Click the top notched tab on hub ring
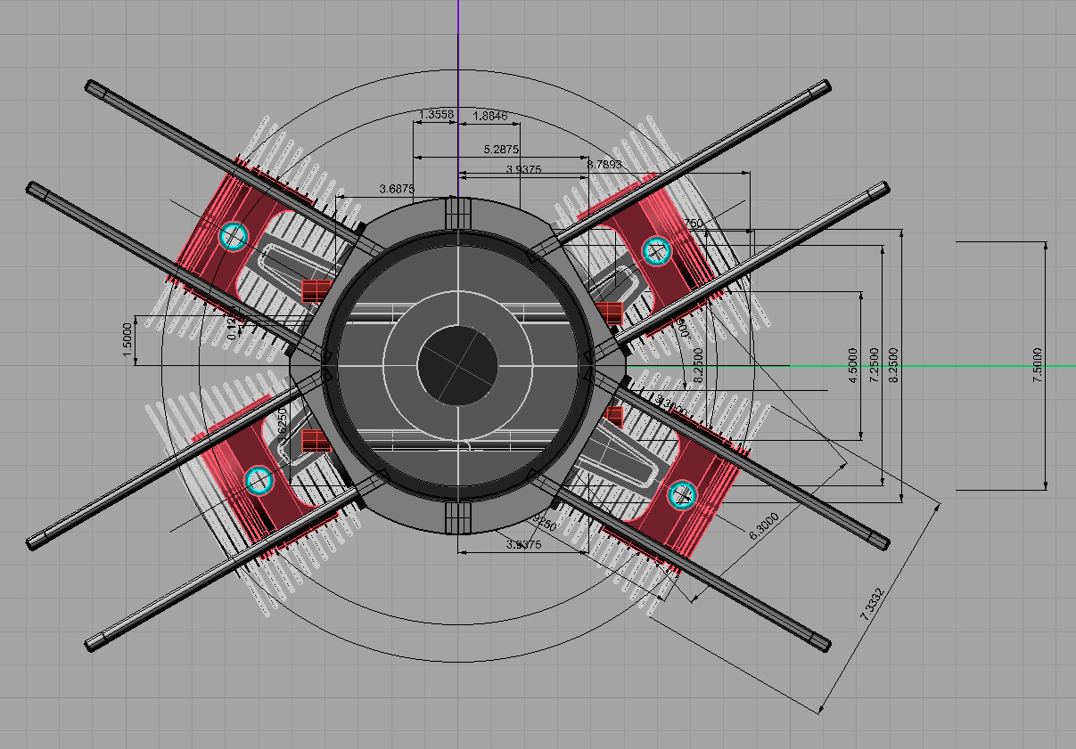The width and height of the screenshot is (1076, 749). 457,213
